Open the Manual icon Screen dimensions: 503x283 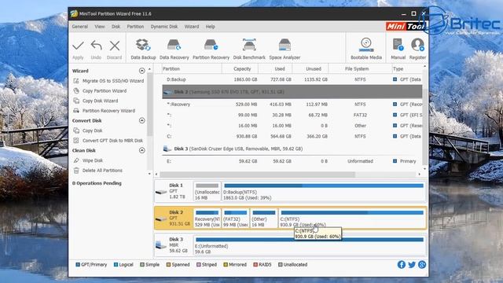click(398, 45)
